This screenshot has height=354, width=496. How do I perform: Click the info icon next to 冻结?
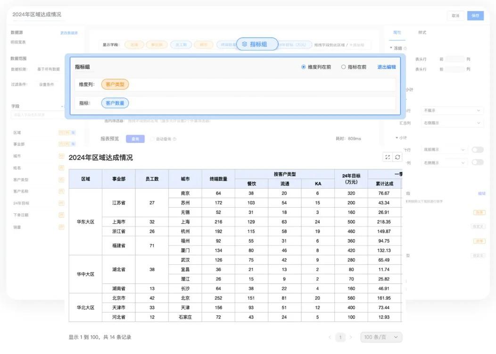coord(405,48)
